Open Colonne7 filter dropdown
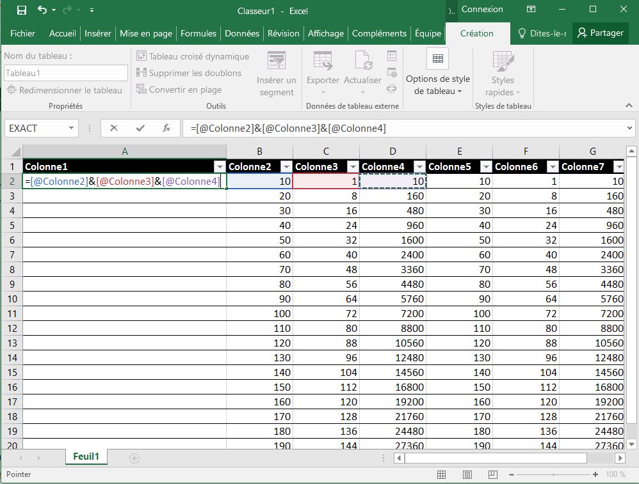This screenshot has height=484, width=639. point(619,166)
